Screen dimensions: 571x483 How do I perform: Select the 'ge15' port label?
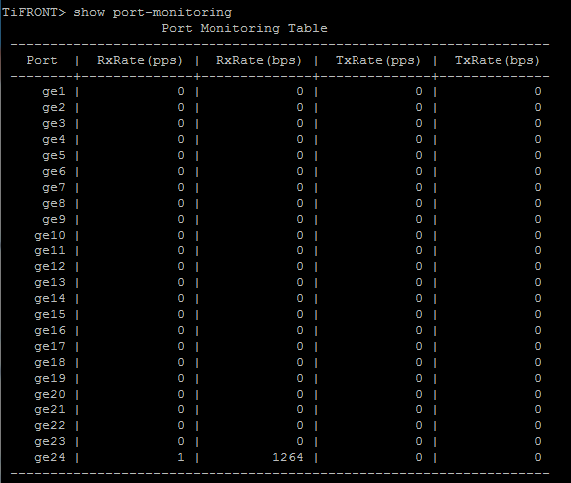tap(50, 315)
